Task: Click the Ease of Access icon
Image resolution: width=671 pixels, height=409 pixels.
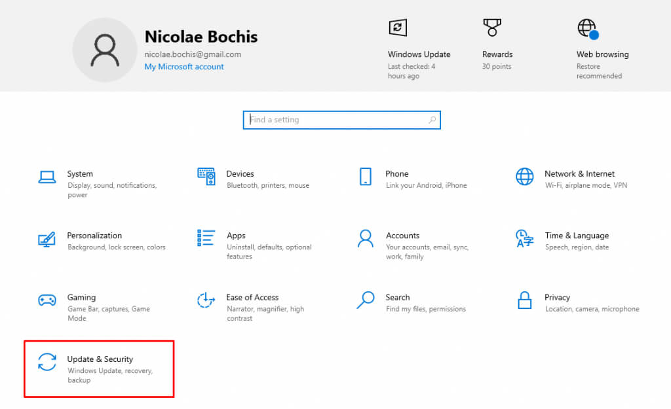Action: 206,300
